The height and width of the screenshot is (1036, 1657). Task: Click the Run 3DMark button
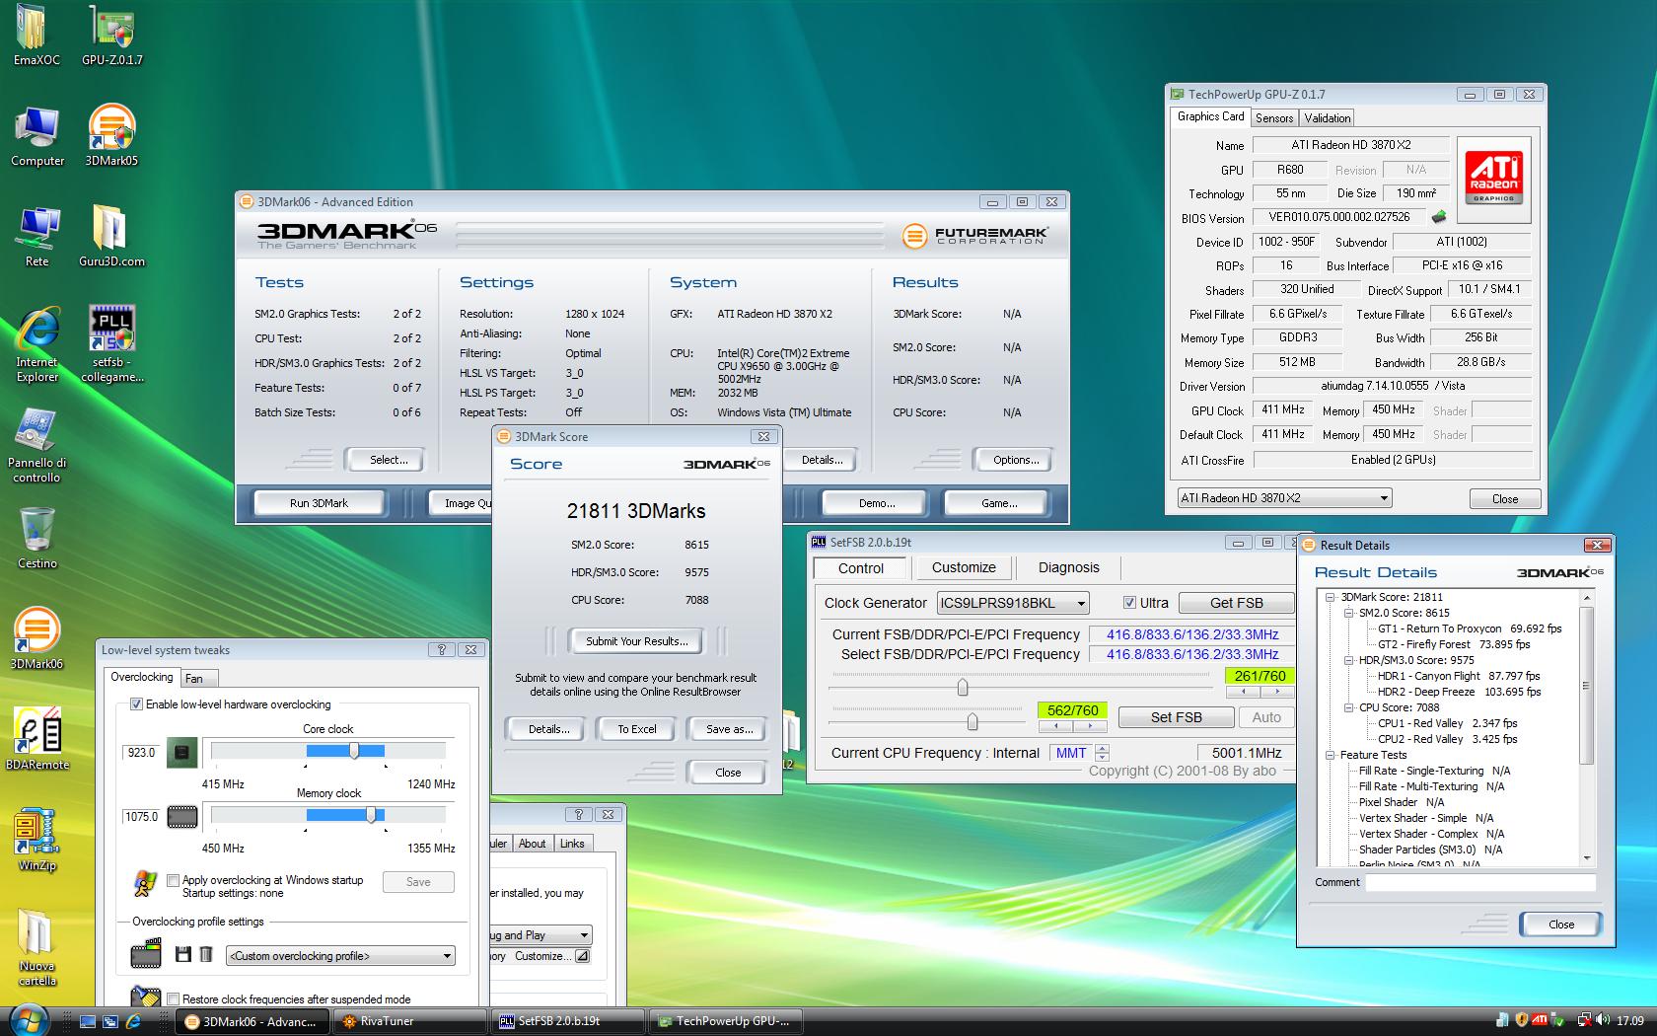coord(319,503)
